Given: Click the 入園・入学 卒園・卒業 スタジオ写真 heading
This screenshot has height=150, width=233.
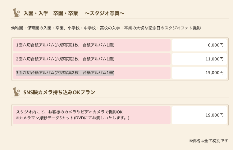Looking at the screenshot, I should click(74, 13).
